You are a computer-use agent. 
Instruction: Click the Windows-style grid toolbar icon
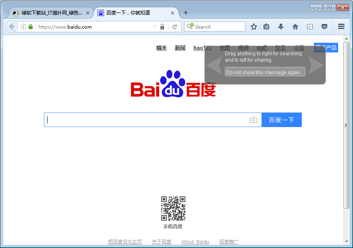click(x=310, y=27)
